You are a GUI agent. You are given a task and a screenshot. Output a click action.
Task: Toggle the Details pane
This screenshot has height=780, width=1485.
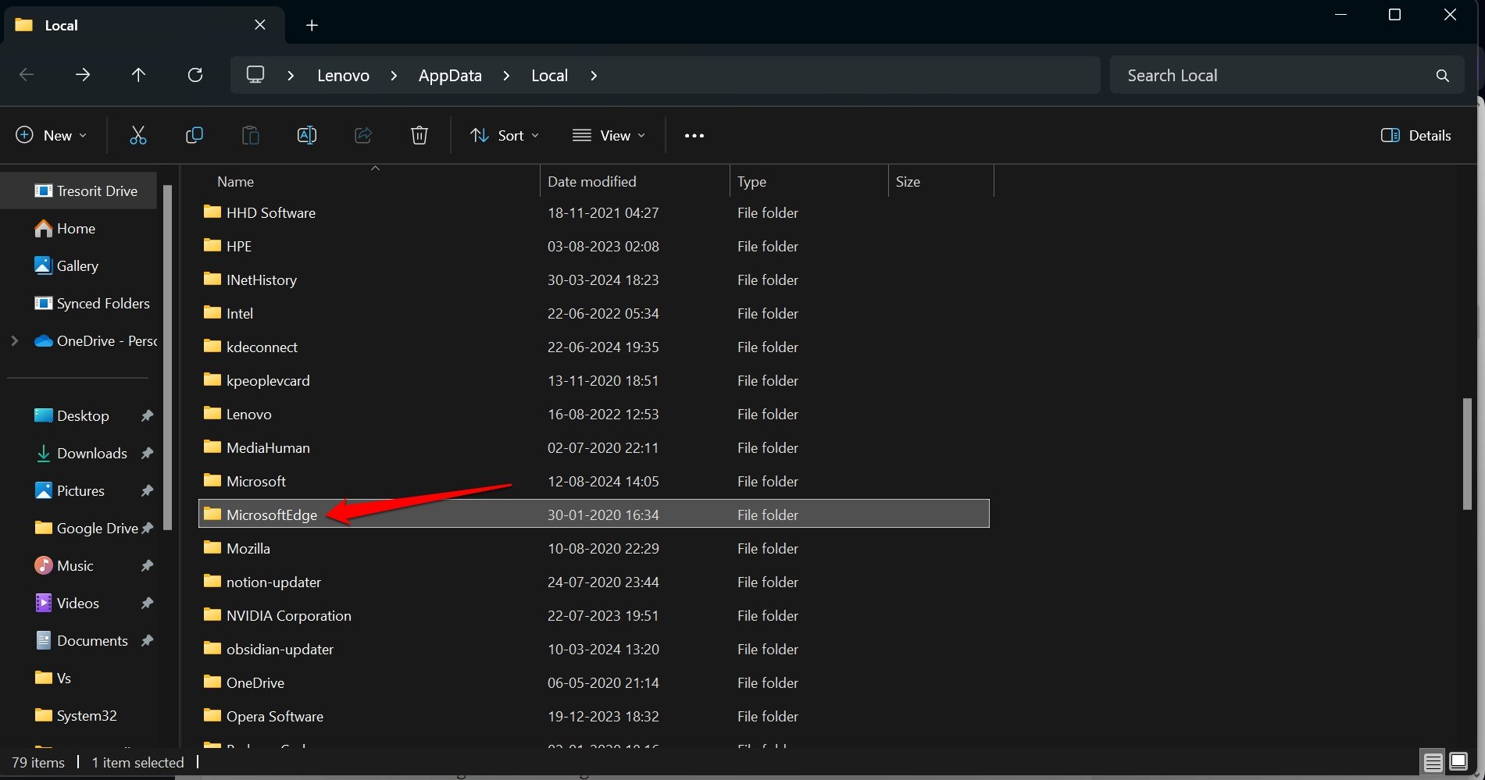(1416, 135)
